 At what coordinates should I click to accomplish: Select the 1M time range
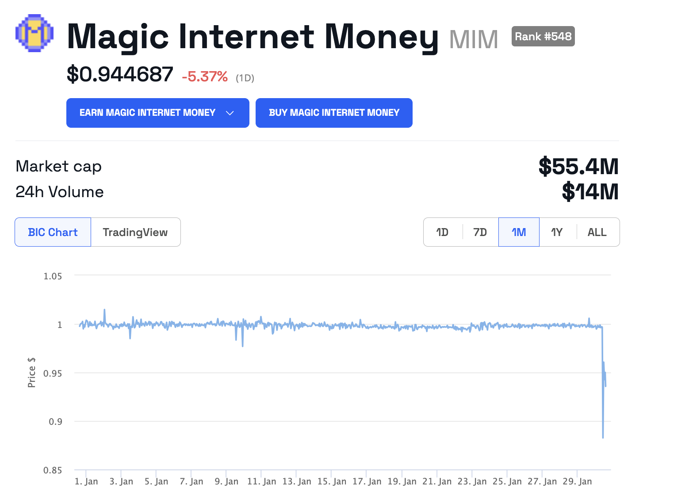(x=519, y=232)
